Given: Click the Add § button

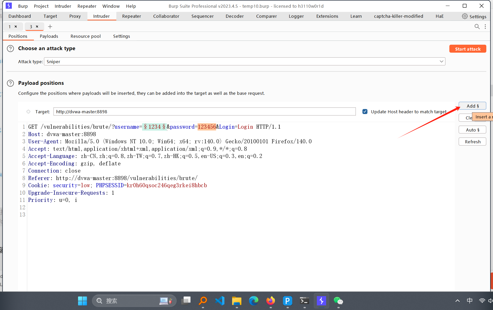Looking at the screenshot, I should [472, 106].
